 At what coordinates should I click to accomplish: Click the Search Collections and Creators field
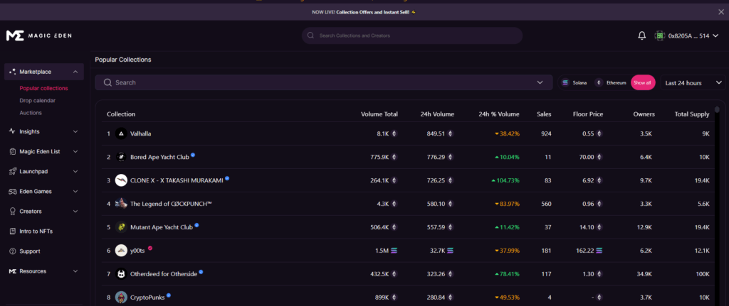pos(411,35)
